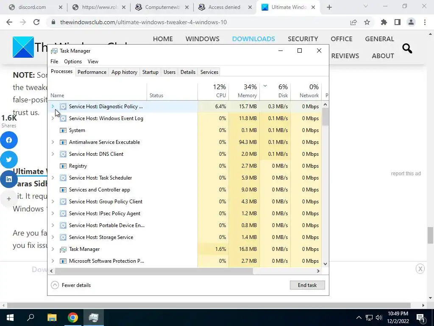Screen dimensions: 434x326
Task: Click the volume icon in system tray
Action: [x=379, y=318]
